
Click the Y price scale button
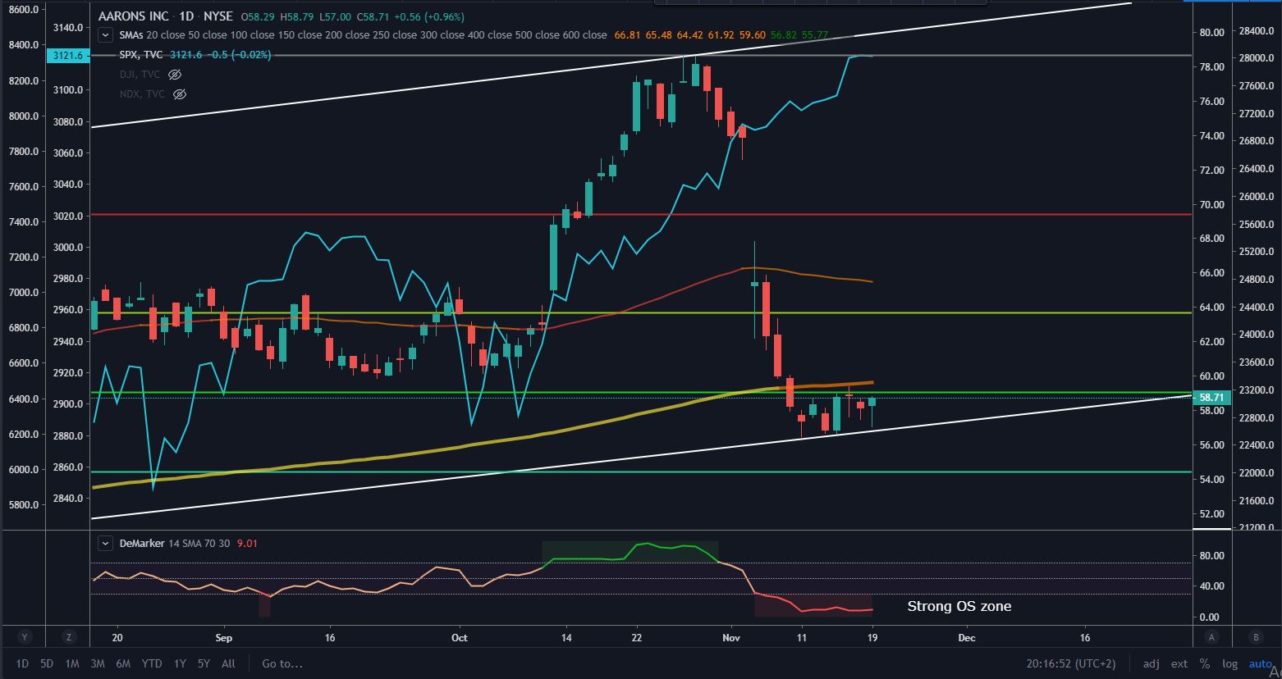pos(25,637)
